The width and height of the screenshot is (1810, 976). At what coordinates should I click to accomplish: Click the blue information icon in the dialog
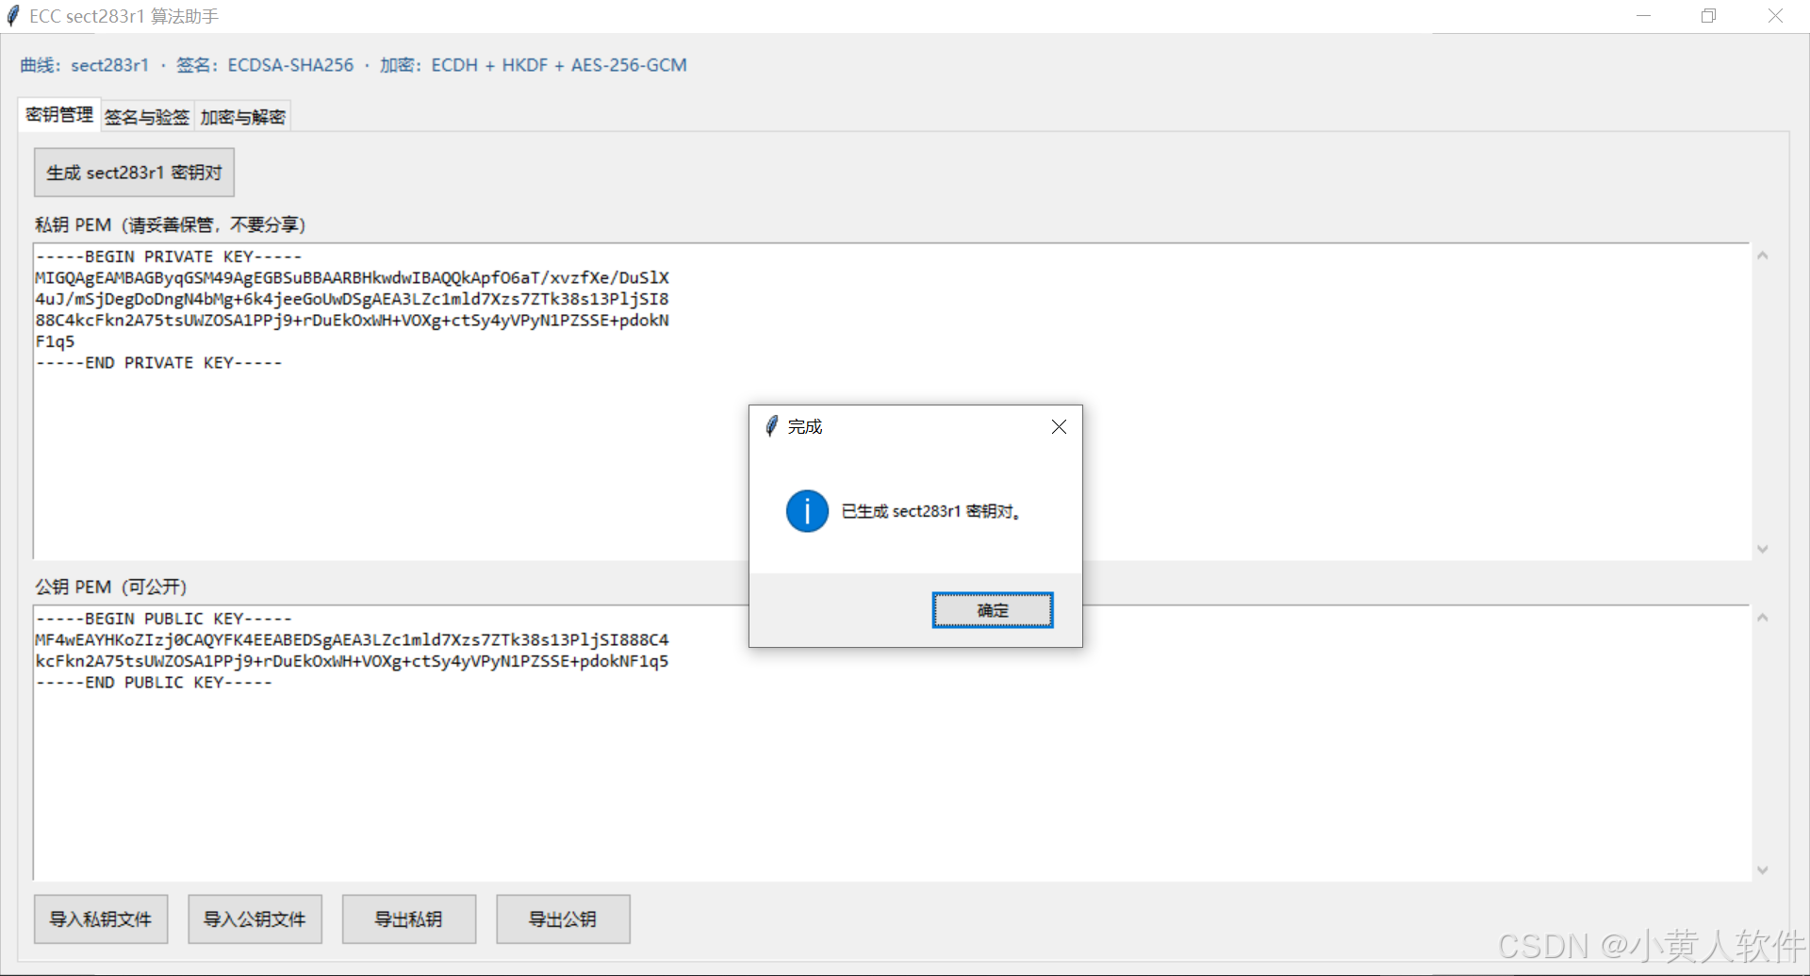(807, 511)
